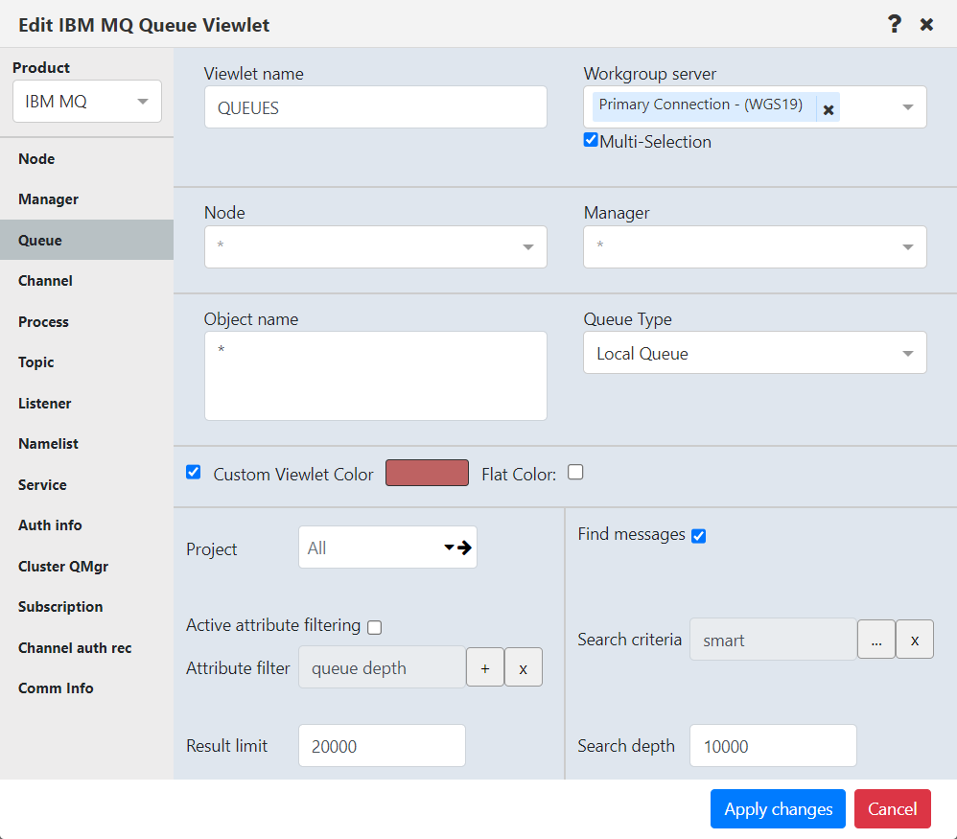The height and width of the screenshot is (839, 957).
Task: Enable Active attribute filtering checkbox
Action: tap(375, 627)
